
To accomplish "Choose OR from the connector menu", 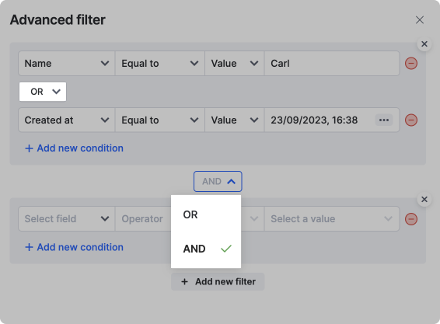I will click(x=206, y=214).
